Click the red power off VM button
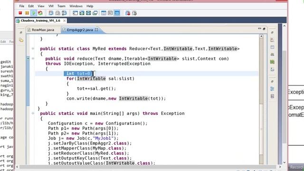The image size is (304, 171). click(x=20, y=13)
